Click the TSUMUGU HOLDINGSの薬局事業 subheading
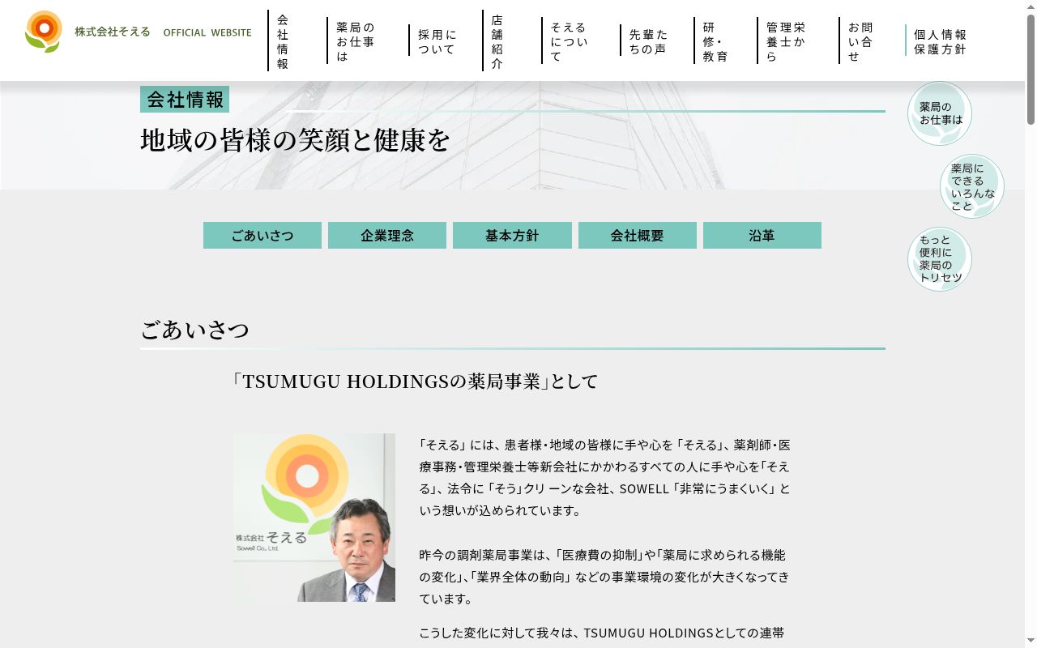 (415, 382)
